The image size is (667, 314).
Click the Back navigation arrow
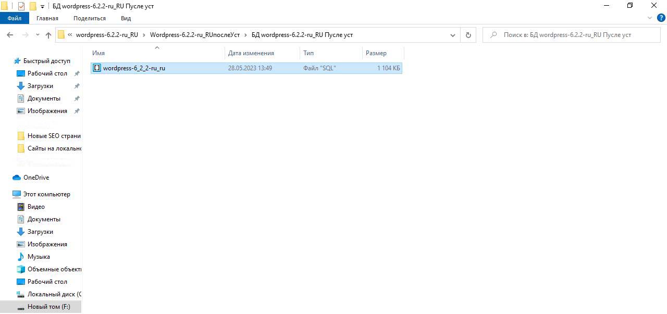click(x=9, y=35)
